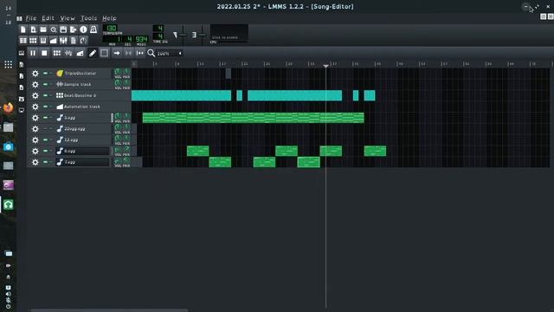554x312 pixels.
Task: Click the 6.ogg track name button
Action: pos(83,151)
